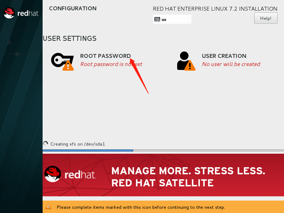Click the Red Hat logo in the Satellite banner
Screen dimensions: 284x213
point(70,174)
